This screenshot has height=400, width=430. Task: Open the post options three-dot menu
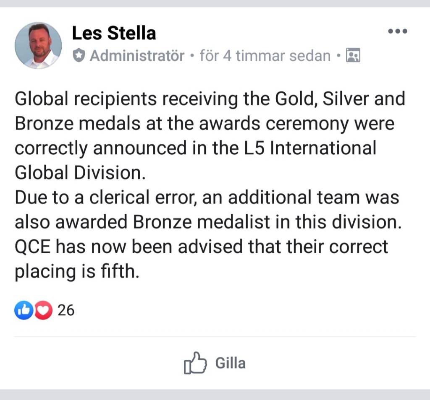click(x=398, y=31)
